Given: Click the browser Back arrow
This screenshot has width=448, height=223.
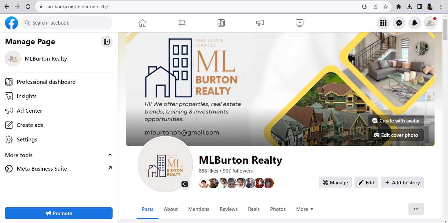Looking at the screenshot, I should [7, 7].
